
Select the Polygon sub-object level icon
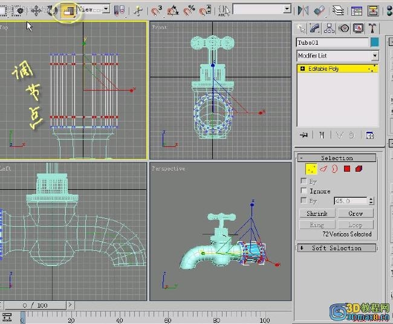(x=347, y=169)
